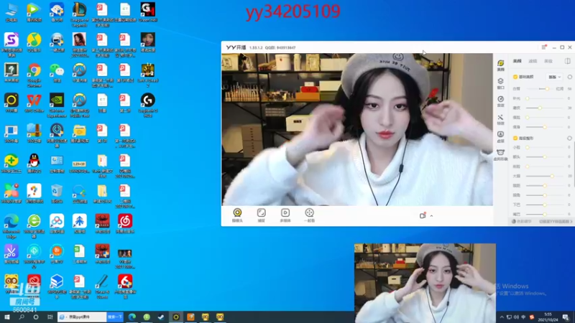Reset 基础美颜 with its circular refresh icon

pyautogui.click(x=569, y=77)
